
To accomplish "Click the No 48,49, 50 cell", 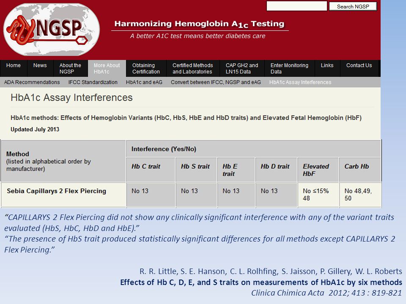I will point(360,195).
